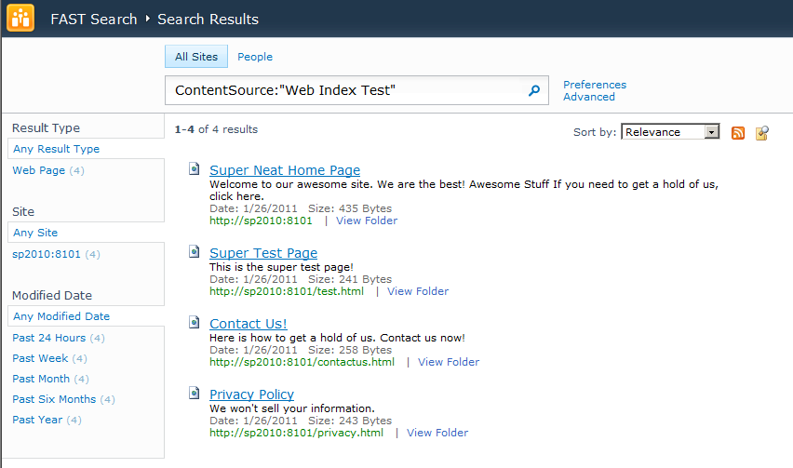Screen dimensions: 793x468
Task: Switch to the All Sites tab
Action: tap(196, 57)
